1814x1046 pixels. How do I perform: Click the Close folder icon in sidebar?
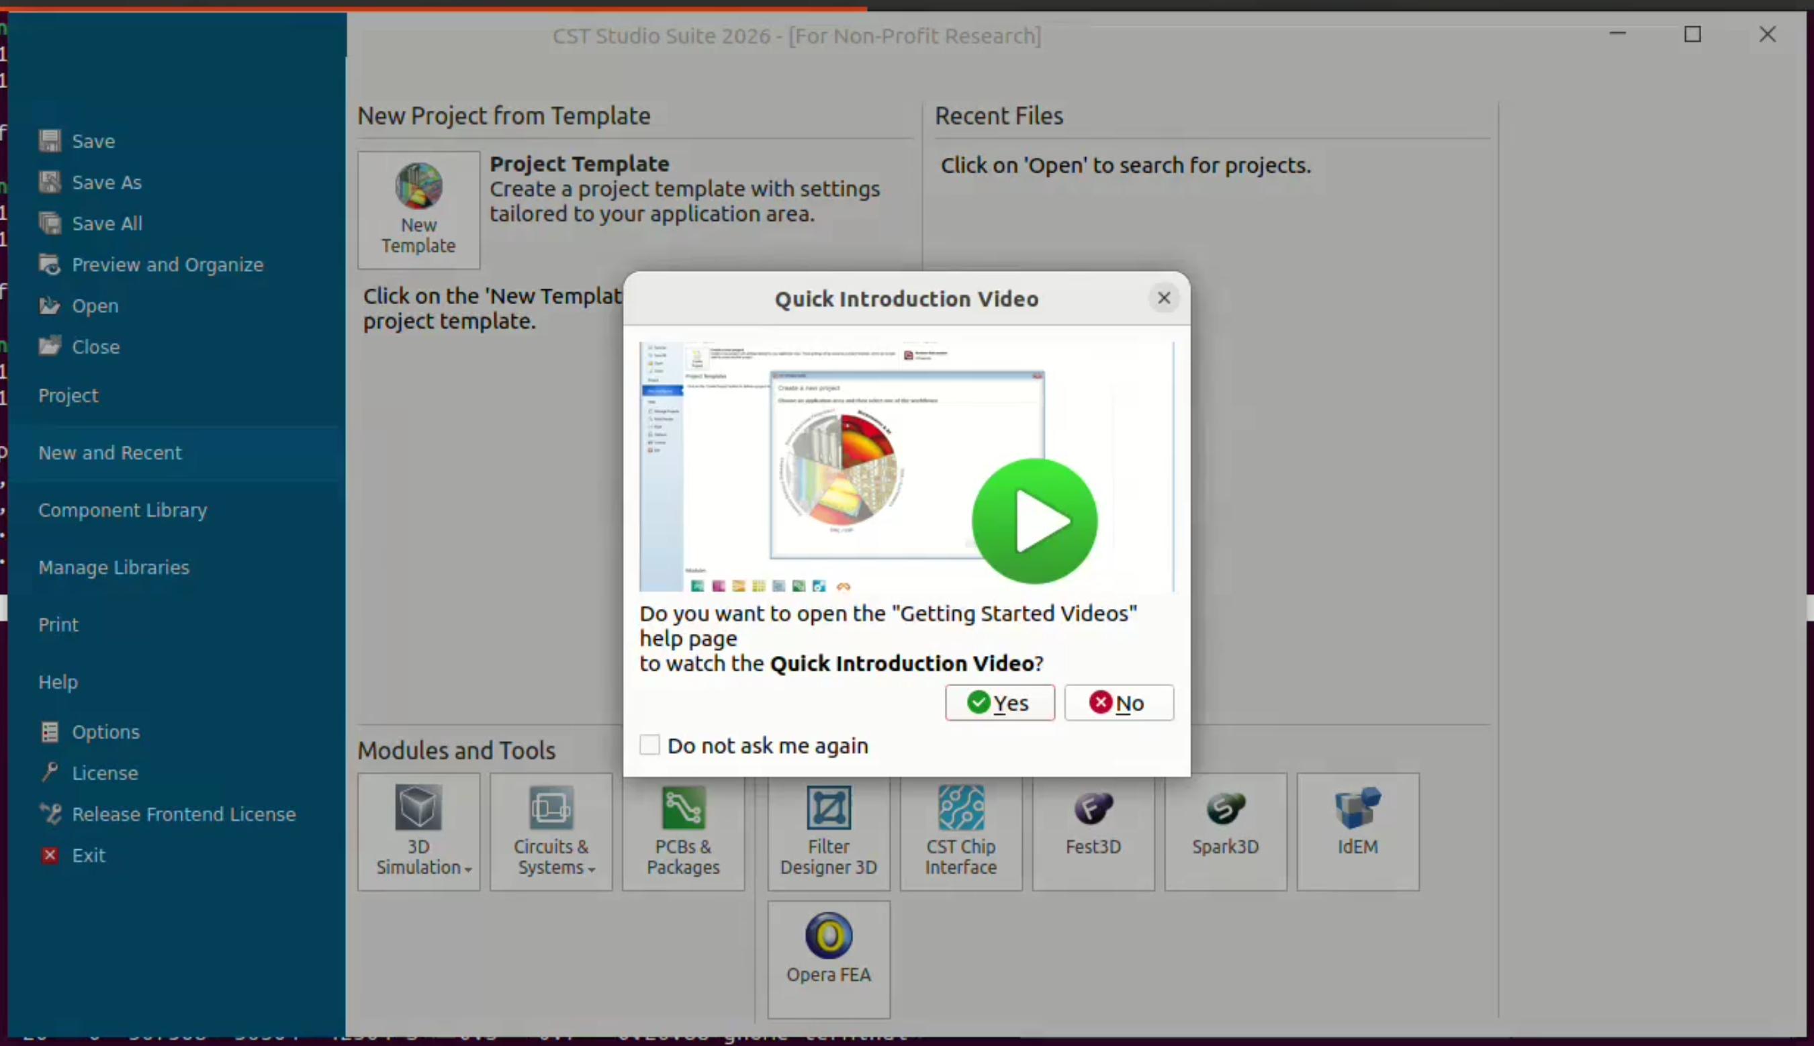(x=50, y=346)
